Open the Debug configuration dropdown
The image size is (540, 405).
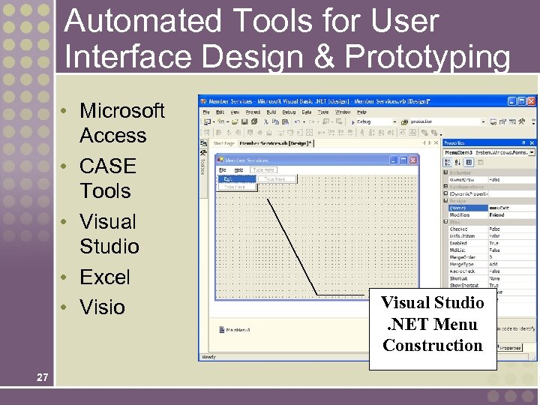(394, 122)
